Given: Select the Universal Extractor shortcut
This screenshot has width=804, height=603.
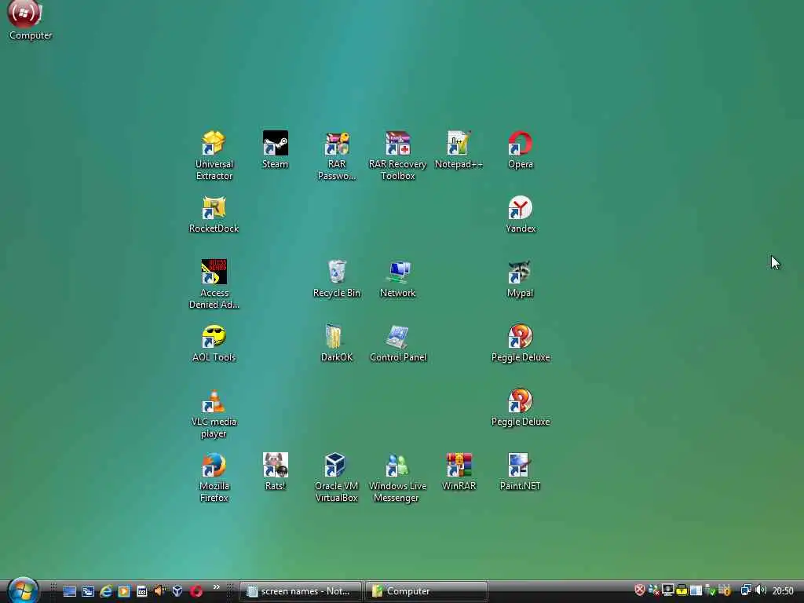Looking at the screenshot, I should click(214, 155).
